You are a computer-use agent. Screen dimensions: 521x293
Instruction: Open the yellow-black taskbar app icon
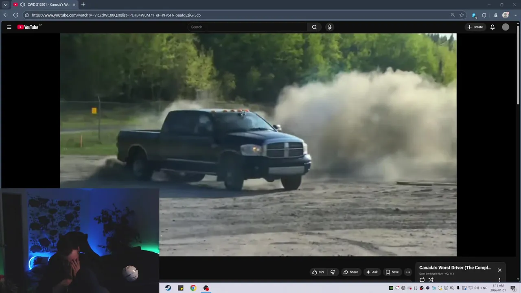click(x=181, y=288)
